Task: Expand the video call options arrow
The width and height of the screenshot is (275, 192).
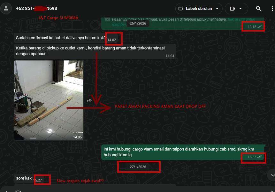Action: click(241, 9)
